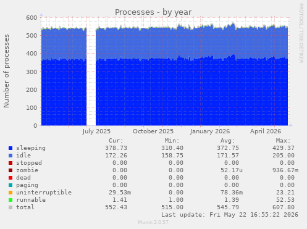Click sleeping maximum value 429.37
This screenshot has height=229, width=307.
(x=284, y=148)
